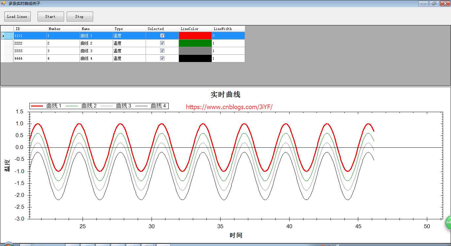Viewport: 451px width, 246px height.
Task: Select the row header of row 4444
Action: coord(7,58)
